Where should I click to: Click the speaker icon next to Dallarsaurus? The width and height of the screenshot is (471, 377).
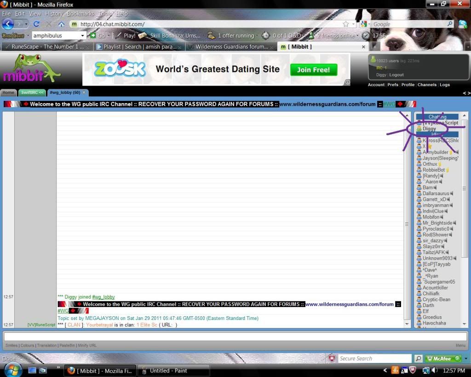pyautogui.click(x=452, y=194)
